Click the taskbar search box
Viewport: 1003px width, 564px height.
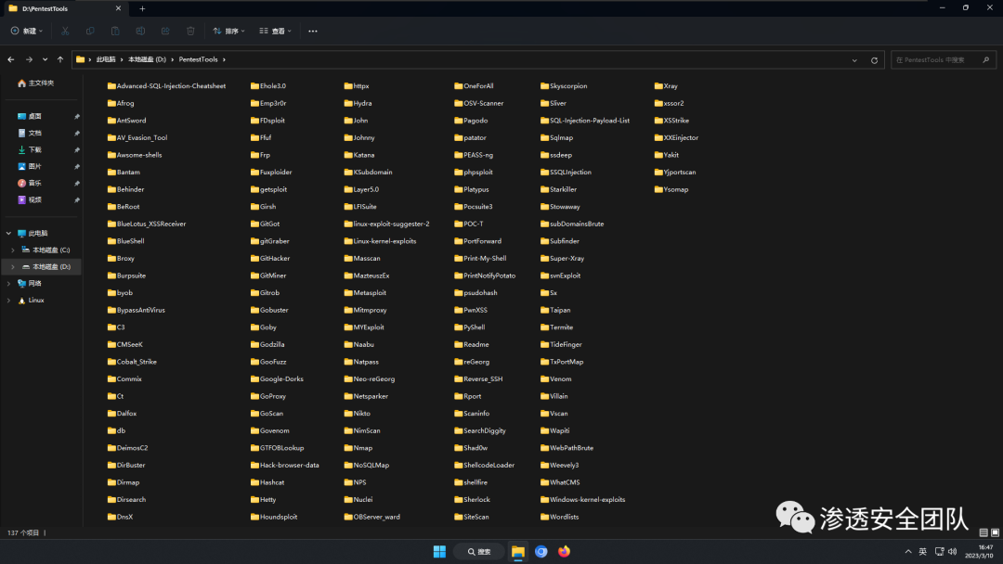pyautogui.click(x=478, y=551)
